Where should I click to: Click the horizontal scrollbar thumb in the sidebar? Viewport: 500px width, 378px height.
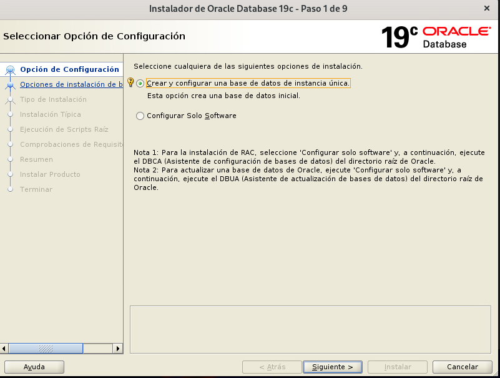coord(46,348)
